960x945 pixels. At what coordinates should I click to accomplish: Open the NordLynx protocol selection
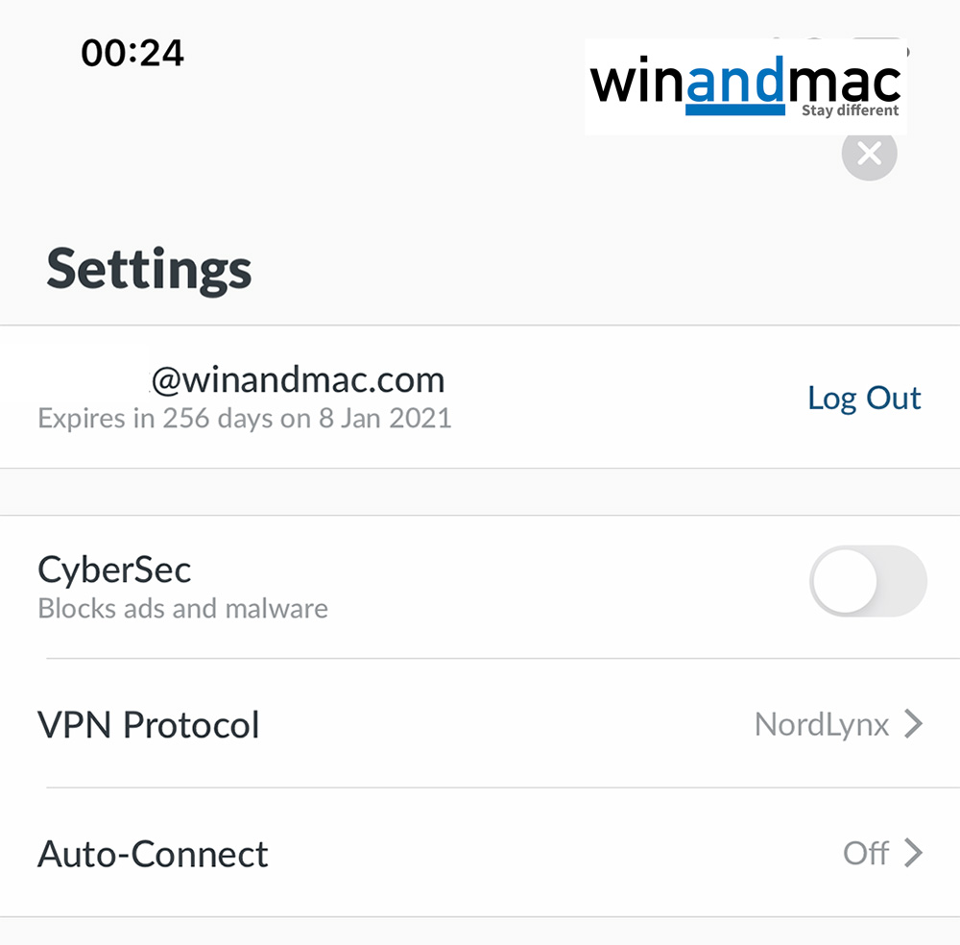tap(822, 724)
